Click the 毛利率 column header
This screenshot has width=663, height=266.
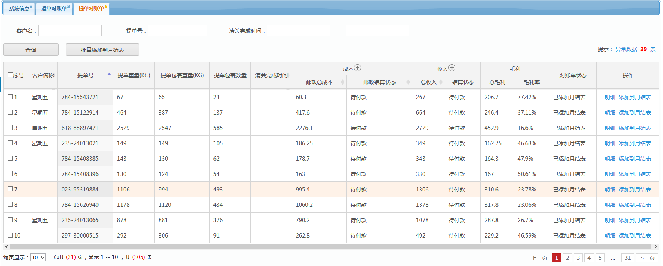(x=532, y=82)
